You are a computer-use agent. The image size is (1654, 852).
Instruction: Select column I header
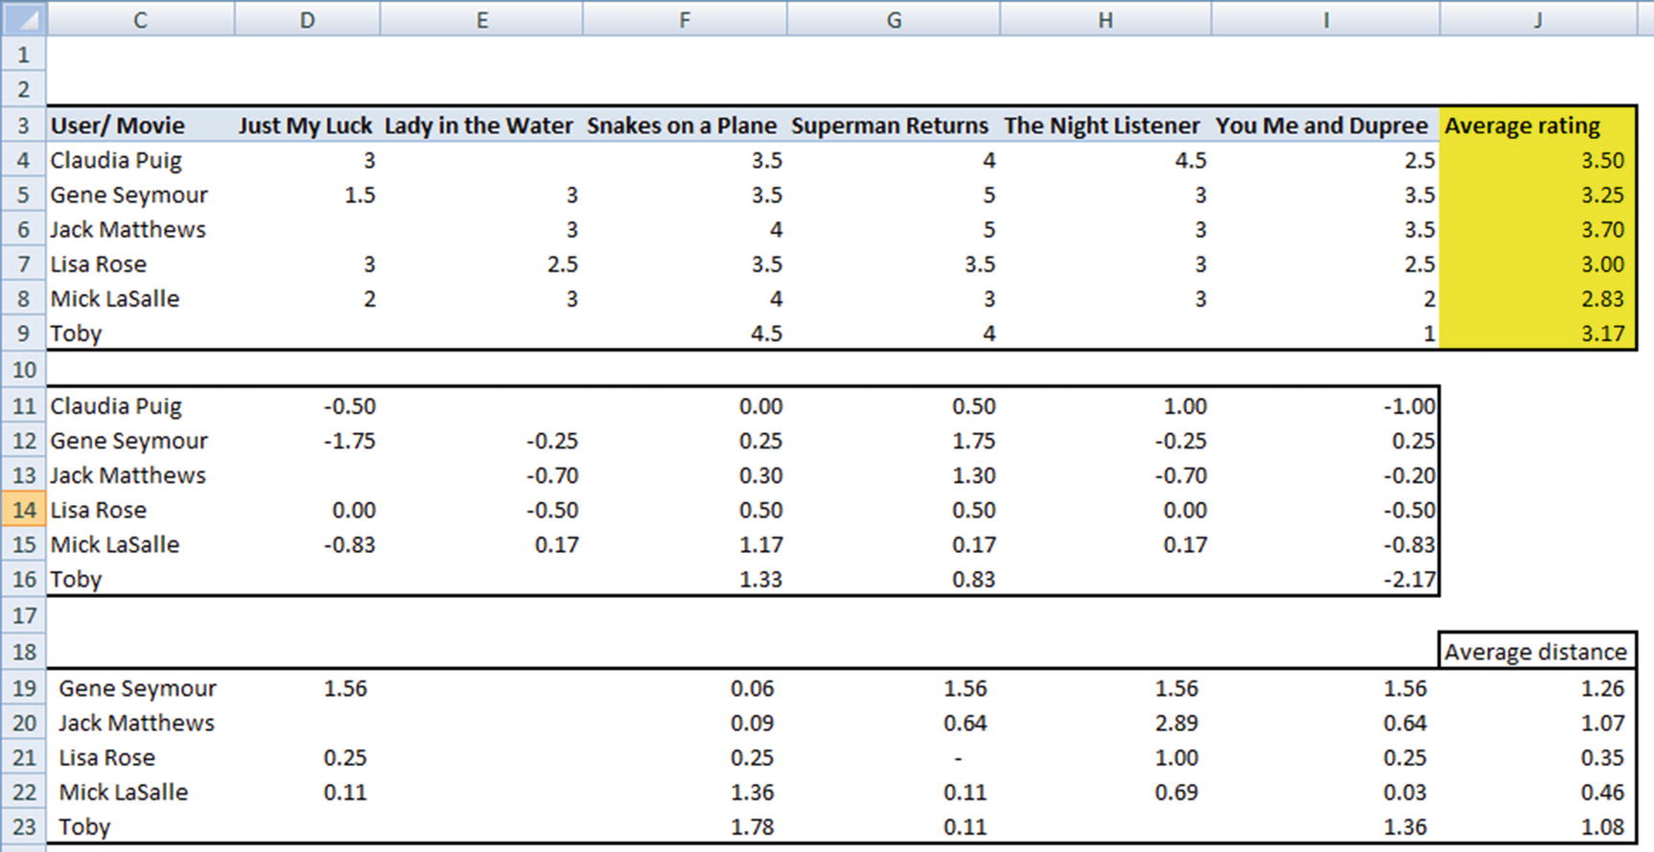pos(1326,19)
